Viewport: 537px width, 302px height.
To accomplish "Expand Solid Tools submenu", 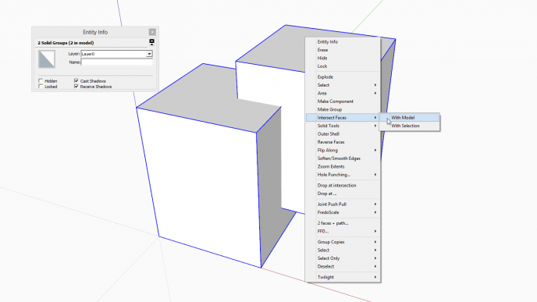I will 343,126.
